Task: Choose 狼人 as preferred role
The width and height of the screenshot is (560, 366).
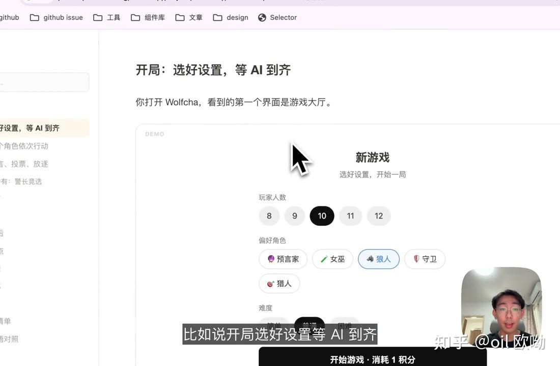Action: (379, 259)
